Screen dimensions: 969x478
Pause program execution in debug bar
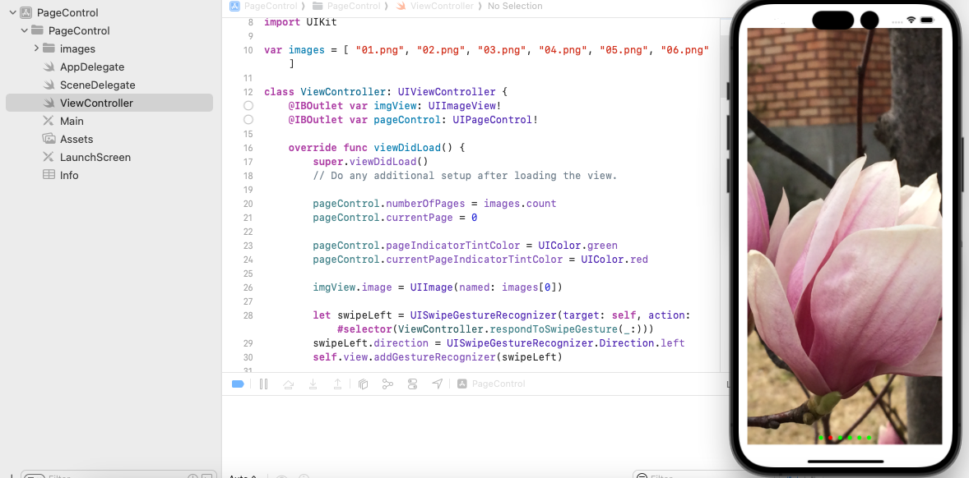click(263, 384)
